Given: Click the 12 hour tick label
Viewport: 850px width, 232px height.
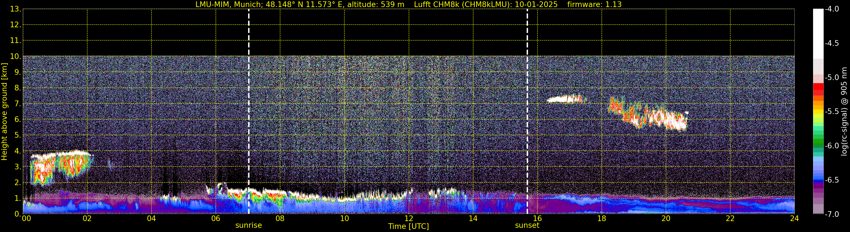Looking at the screenshot, I should tap(409, 219).
